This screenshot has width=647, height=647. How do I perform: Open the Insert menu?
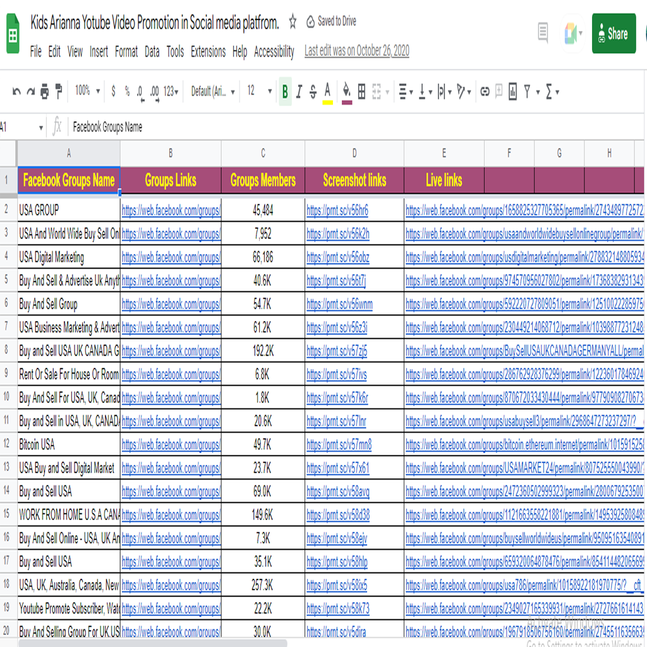[99, 52]
